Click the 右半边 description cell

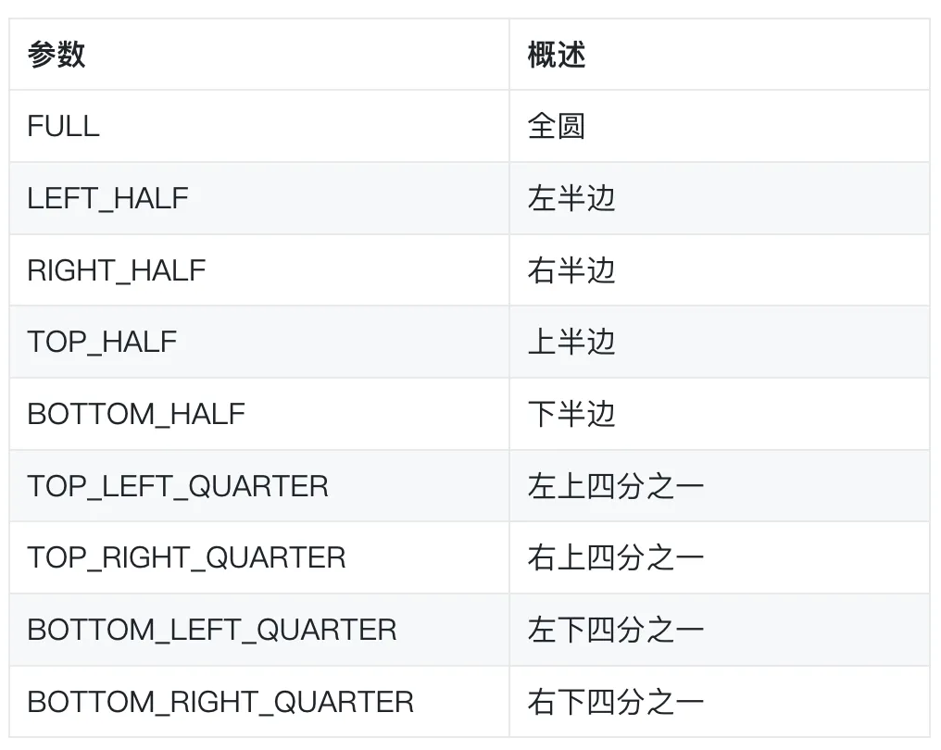pos(571,270)
